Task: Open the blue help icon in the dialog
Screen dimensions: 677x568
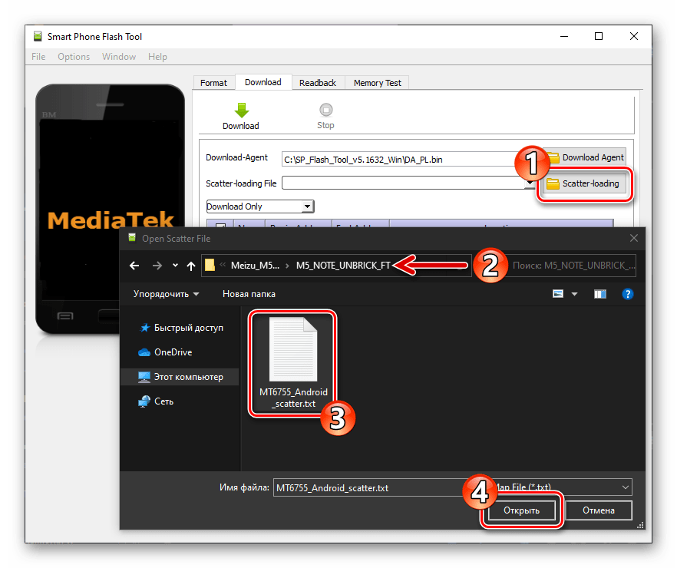Action: (627, 294)
